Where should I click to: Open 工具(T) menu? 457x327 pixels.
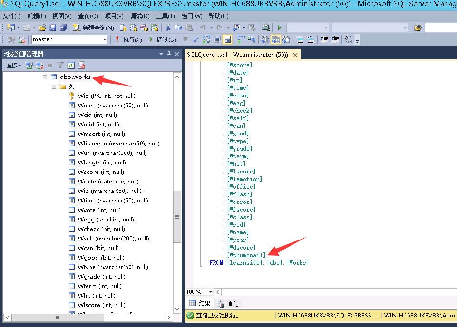tap(165, 16)
